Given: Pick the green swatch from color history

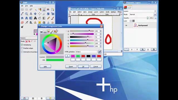Looking at the screenshot, I should (78, 56).
